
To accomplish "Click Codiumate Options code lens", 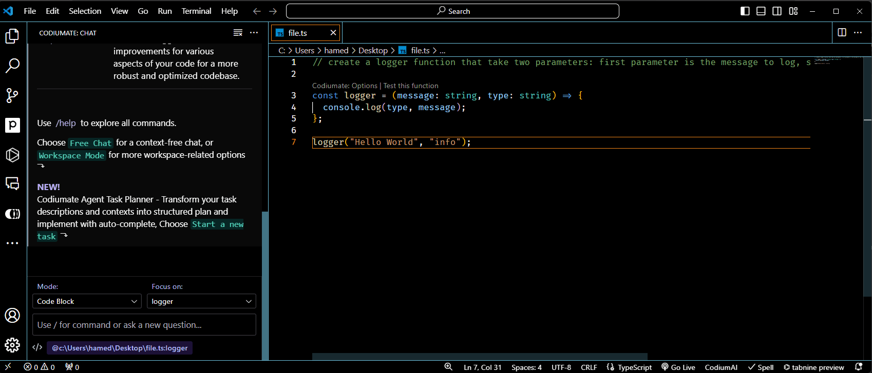I will point(345,86).
